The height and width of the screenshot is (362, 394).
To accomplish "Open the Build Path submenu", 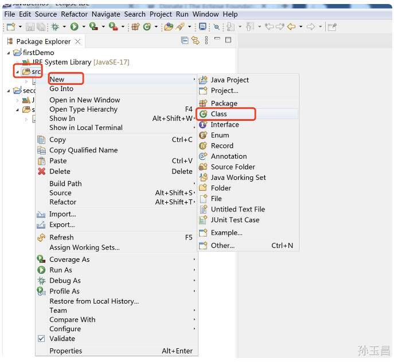I will [116, 183].
